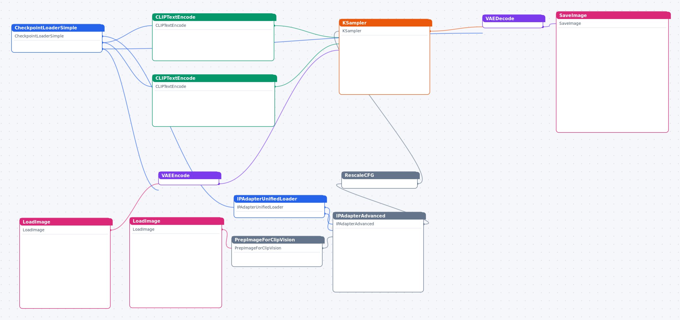680x320 pixels.
Task: Click the VAEEncode purple output port
Action: point(219,184)
